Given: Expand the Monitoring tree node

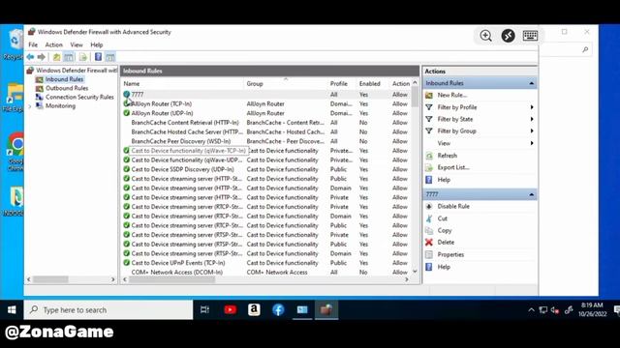Looking at the screenshot, I should 30,106.
